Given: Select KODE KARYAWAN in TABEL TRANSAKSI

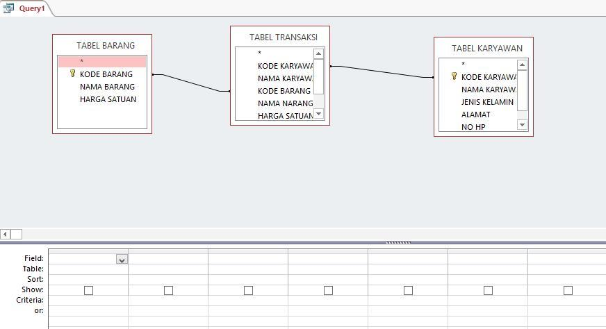Looking at the screenshot, I should pyautogui.click(x=285, y=66).
